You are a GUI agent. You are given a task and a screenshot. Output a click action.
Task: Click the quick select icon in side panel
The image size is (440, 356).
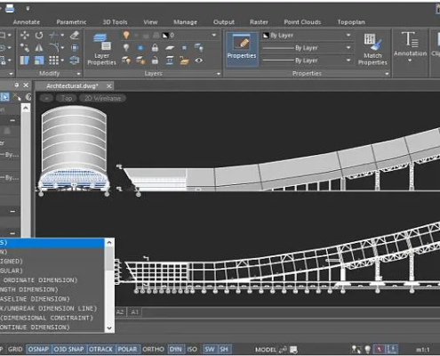(17, 97)
